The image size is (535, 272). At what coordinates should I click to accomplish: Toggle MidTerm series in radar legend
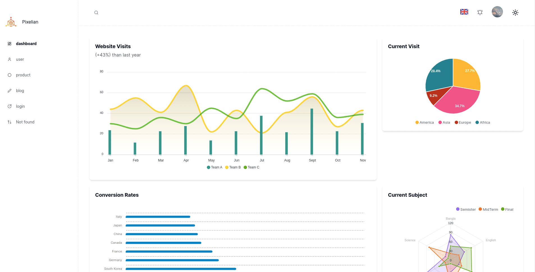(488, 209)
